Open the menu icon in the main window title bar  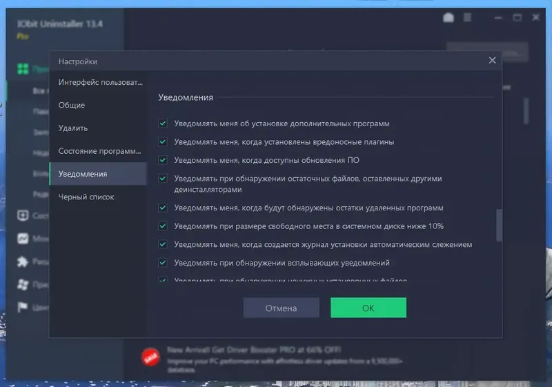coord(467,17)
